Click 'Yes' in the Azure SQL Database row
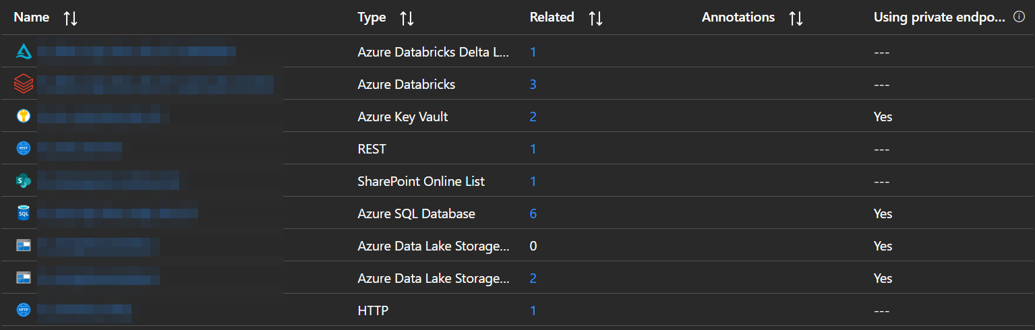The height and width of the screenshot is (330, 1035). (883, 213)
